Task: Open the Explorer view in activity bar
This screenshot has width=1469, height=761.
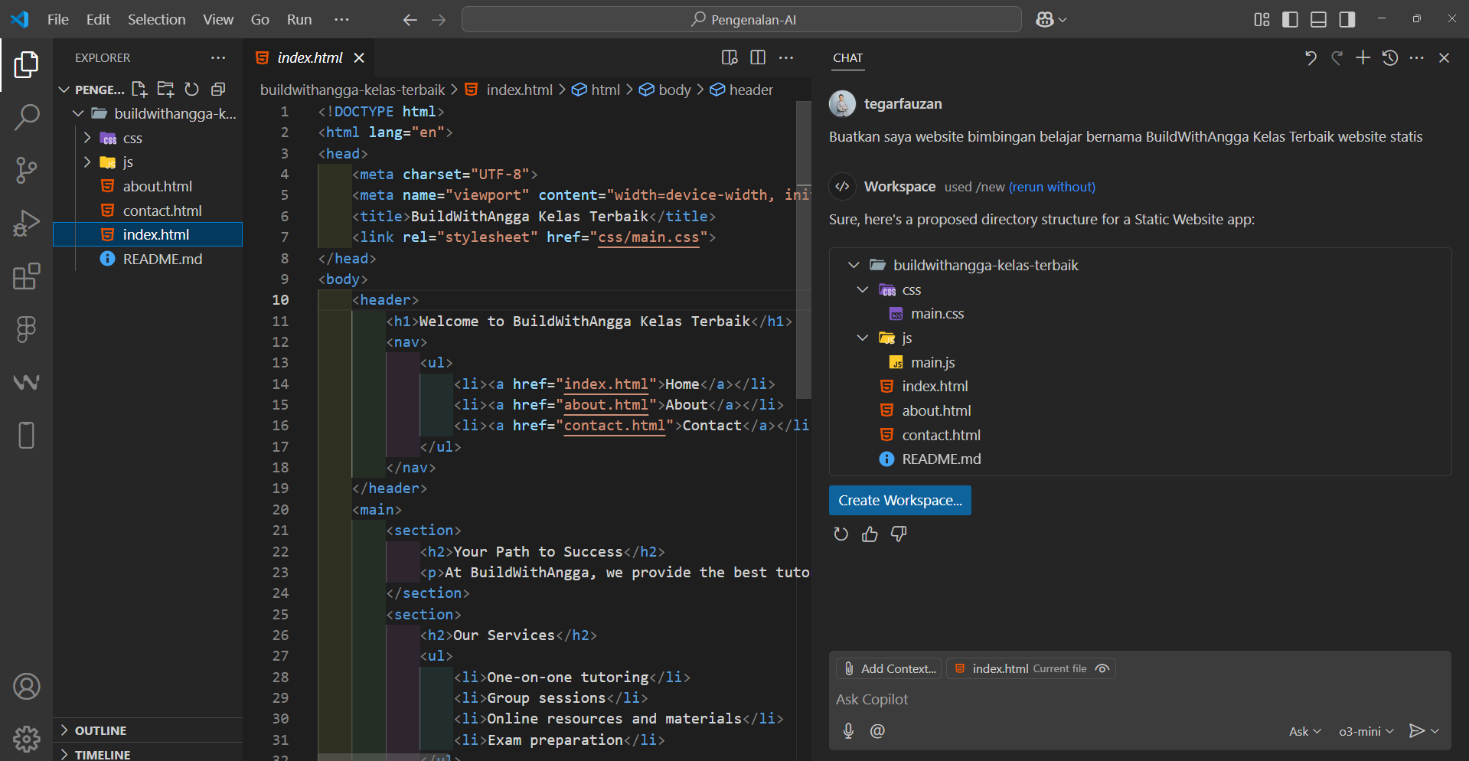Action: point(26,65)
